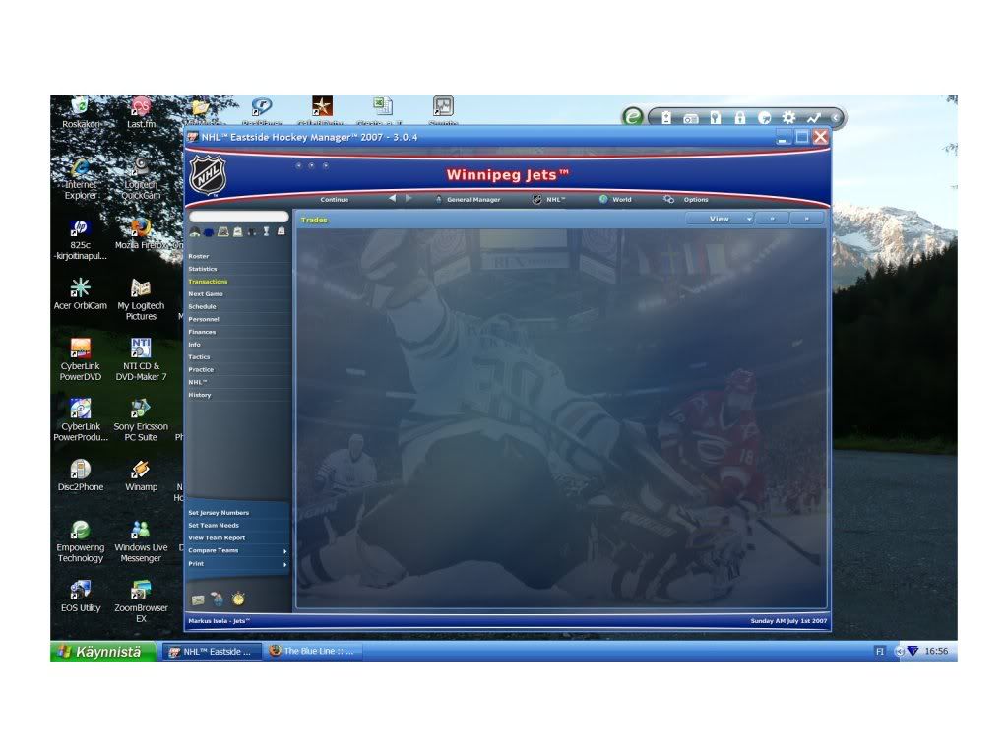The image size is (1008, 756).
Task: Click the Käynnistä start button
Action: click(102, 652)
